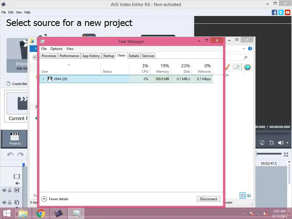The image size is (292, 219).
Task: Click the speaker volume icon in preview
Action: 281,143
